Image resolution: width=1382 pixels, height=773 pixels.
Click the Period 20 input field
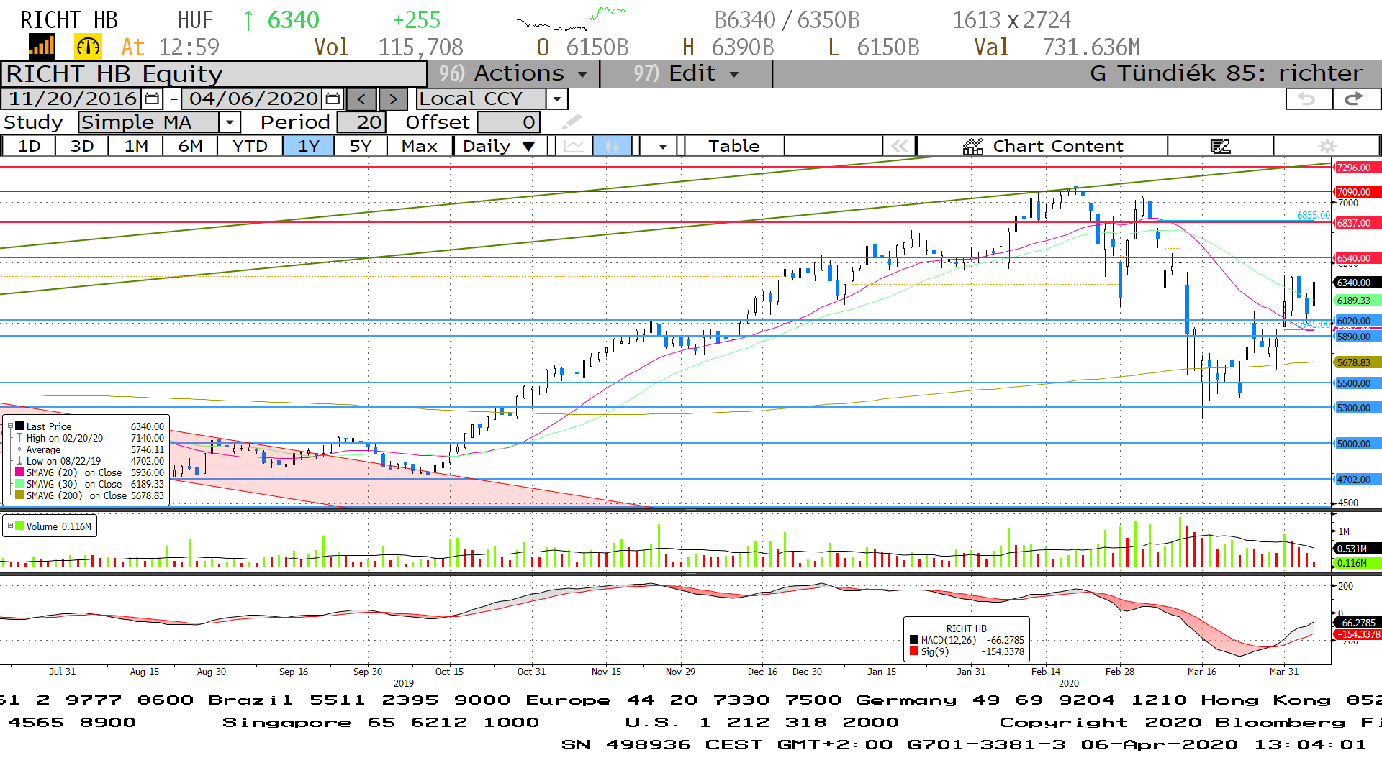(362, 122)
